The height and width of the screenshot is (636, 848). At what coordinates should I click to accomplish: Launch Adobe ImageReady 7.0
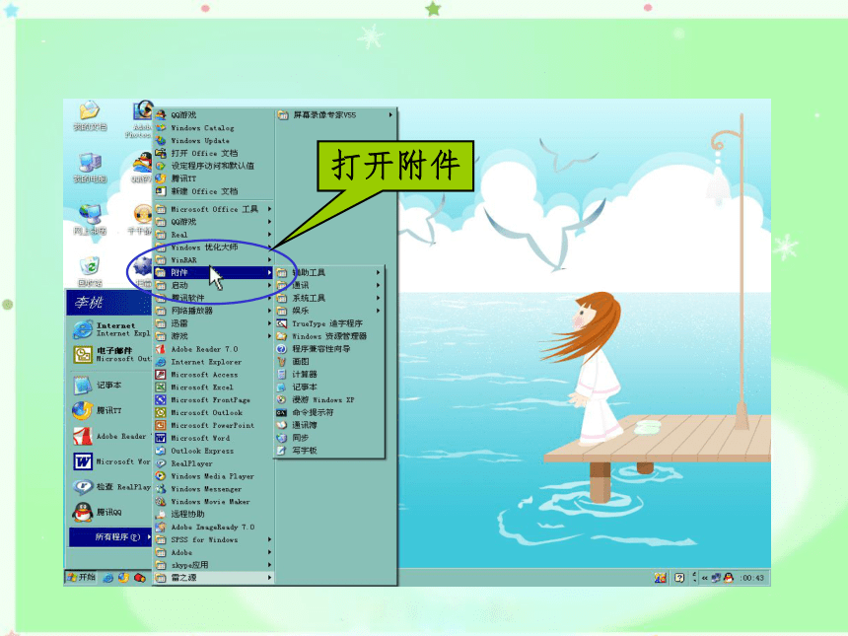coord(214,528)
